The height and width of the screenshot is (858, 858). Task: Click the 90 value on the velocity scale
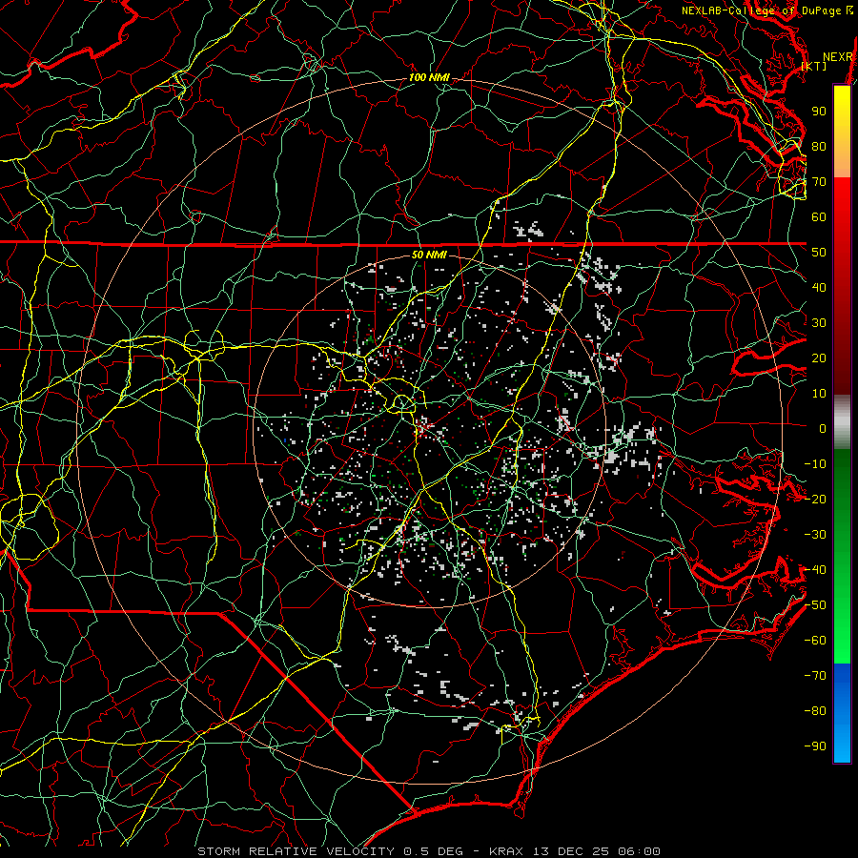click(819, 112)
